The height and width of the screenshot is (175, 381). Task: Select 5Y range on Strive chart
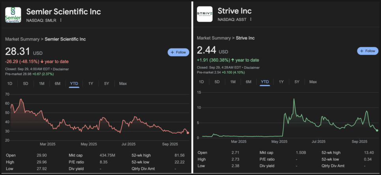(x=297, y=82)
